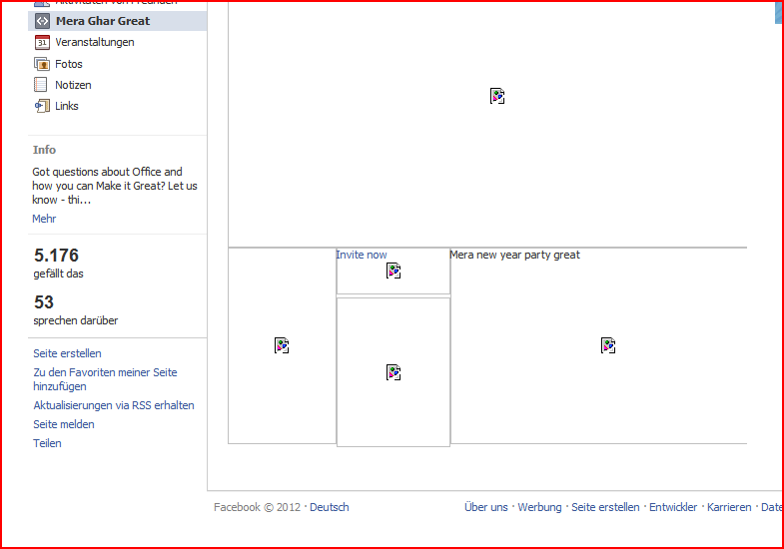784x549 pixels.
Task: Click broken image in middle lower panel
Action: click(393, 372)
